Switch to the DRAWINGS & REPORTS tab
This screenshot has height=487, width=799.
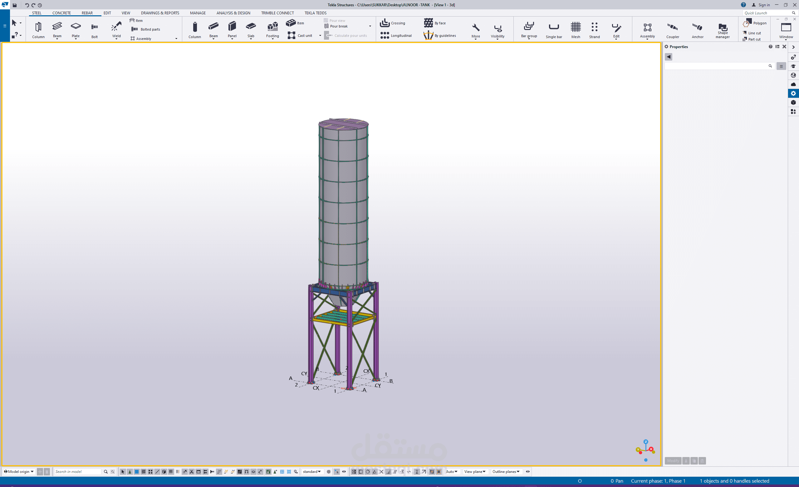(x=160, y=13)
